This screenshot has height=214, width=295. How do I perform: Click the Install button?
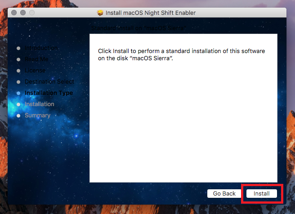click(262, 193)
